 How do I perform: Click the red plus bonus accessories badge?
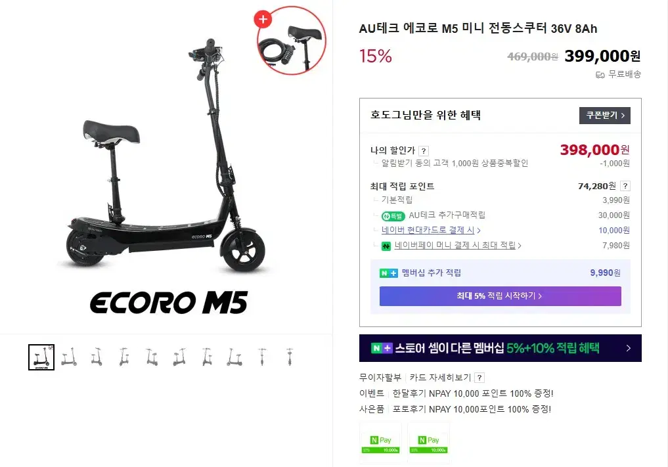263,19
